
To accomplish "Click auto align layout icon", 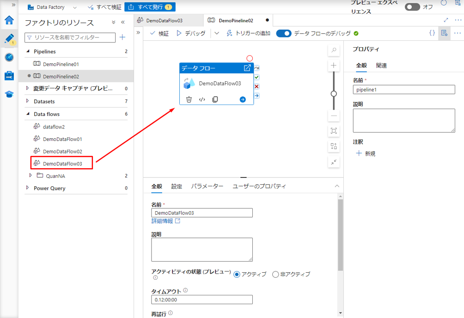I will pos(334,146).
